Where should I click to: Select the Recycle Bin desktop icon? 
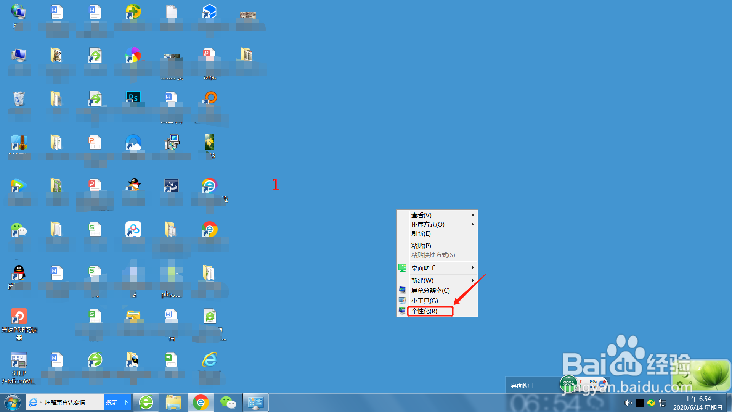(x=19, y=99)
